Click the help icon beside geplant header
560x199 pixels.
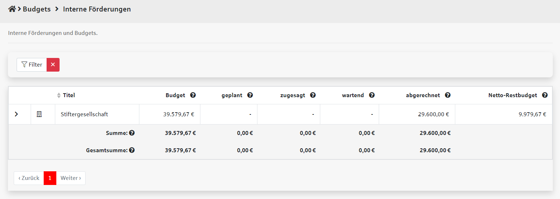click(x=250, y=95)
